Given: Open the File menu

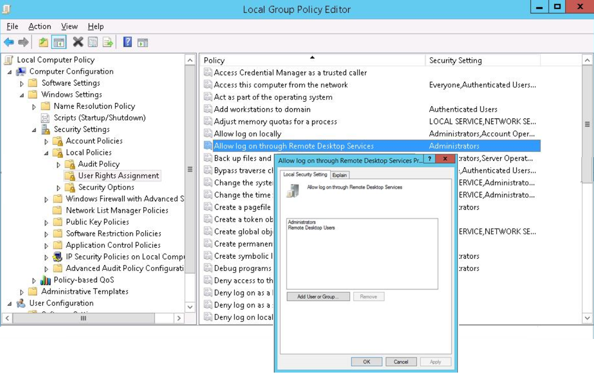Looking at the screenshot, I should point(12,26).
